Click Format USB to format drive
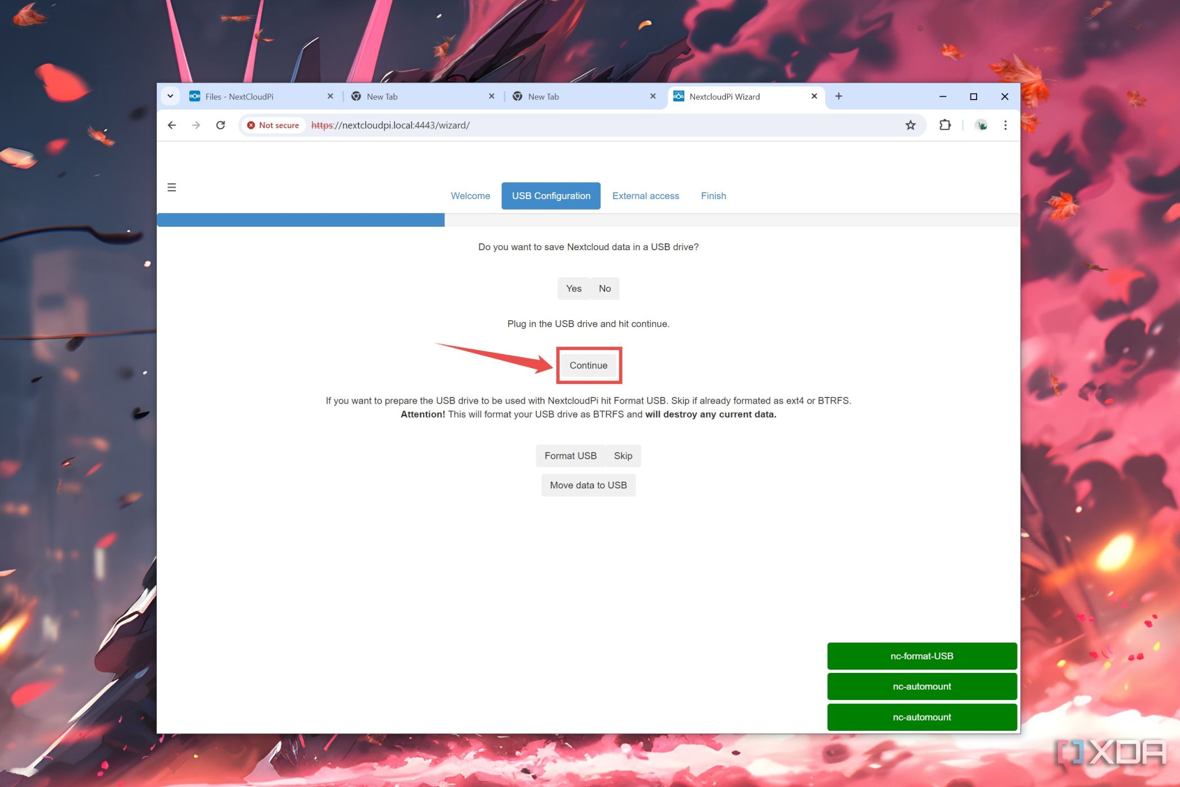The height and width of the screenshot is (787, 1180). [570, 455]
